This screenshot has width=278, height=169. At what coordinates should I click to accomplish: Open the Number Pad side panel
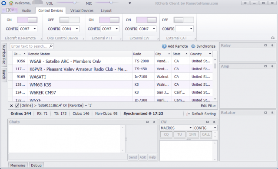pos(4,55)
